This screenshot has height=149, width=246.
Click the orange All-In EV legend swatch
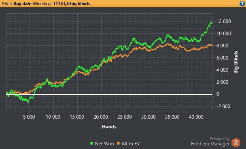coord(118,143)
